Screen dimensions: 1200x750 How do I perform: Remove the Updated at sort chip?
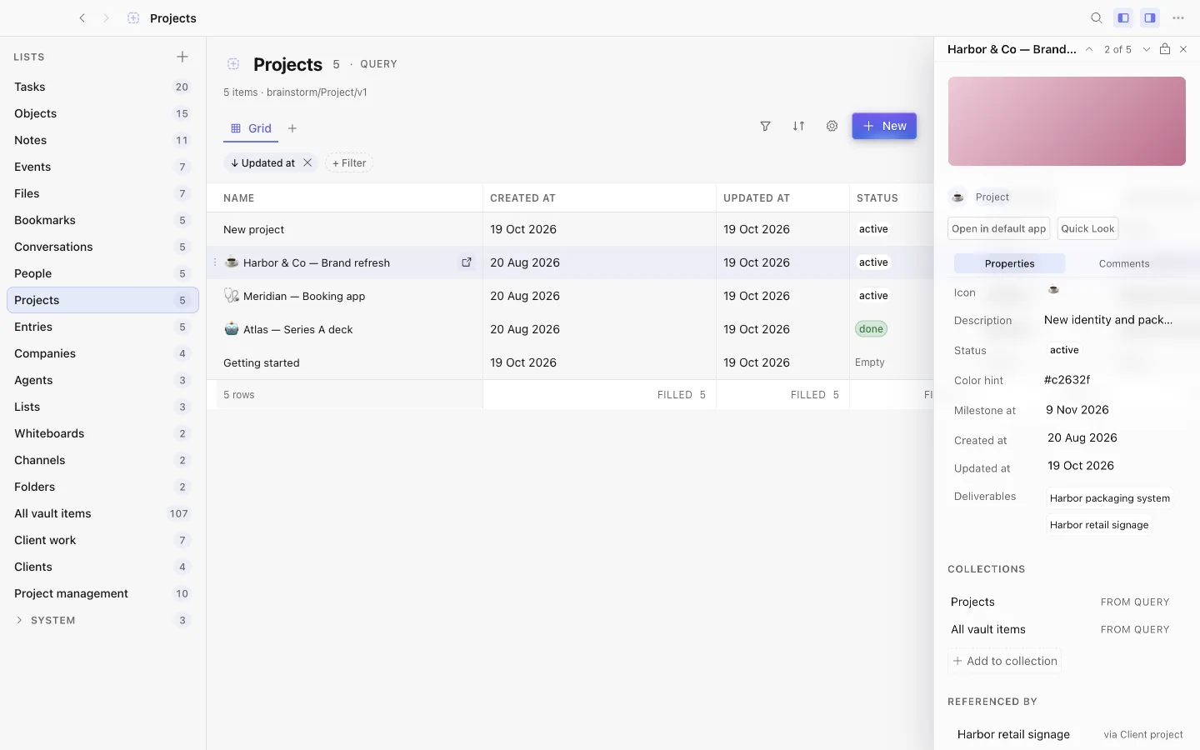[x=307, y=162]
